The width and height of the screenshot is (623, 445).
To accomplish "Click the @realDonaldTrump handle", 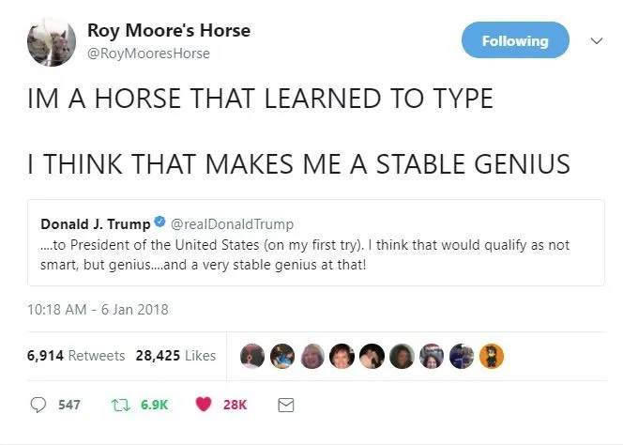I will tap(232, 224).
